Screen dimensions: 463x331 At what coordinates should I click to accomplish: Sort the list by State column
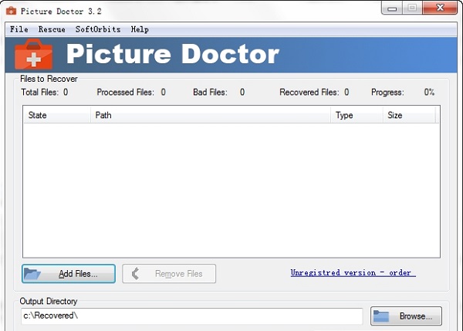coord(57,115)
